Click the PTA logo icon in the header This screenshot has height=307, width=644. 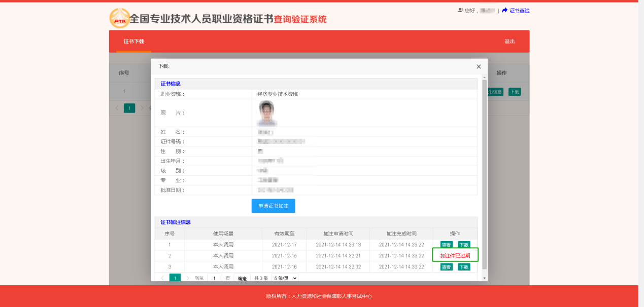119,18
